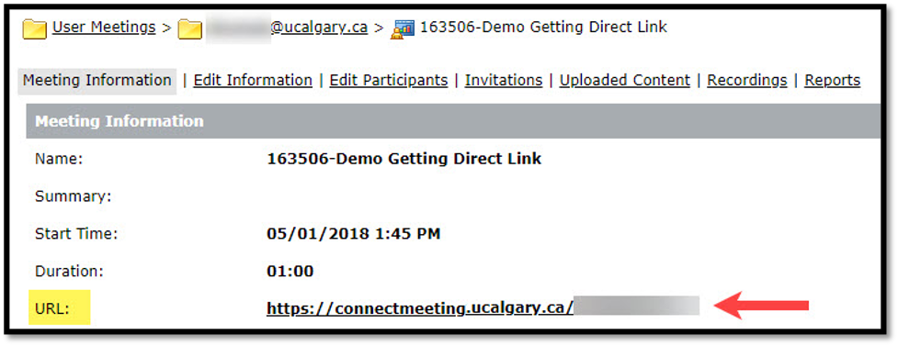Click the connectmeeting.ucalgary.ca meeting URL
This screenshot has width=898, height=346.
(x=483, y=308)
